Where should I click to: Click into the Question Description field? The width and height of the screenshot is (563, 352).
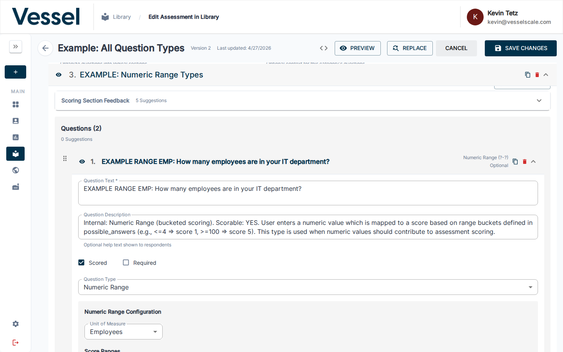308,227
